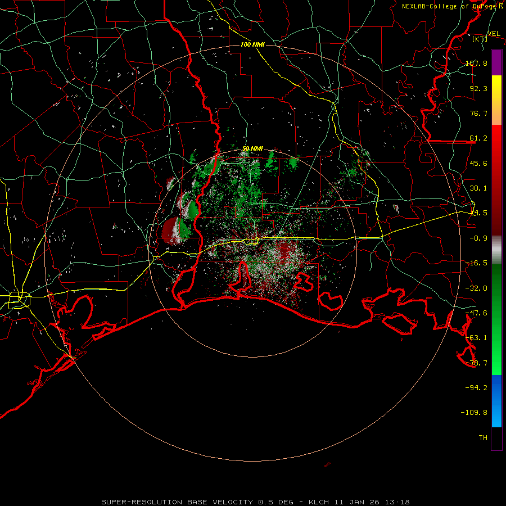Click the 14.5 velocity scale value
Image resolution: width=506 pixels, height=506 pixels.
point(478,213)
